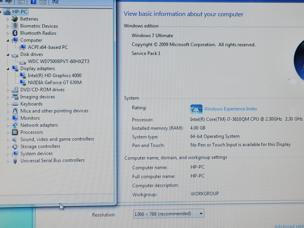Click the 4.00 GB installed memory value
This screenshot has width=304, height=228.
(x=198, y=128)
